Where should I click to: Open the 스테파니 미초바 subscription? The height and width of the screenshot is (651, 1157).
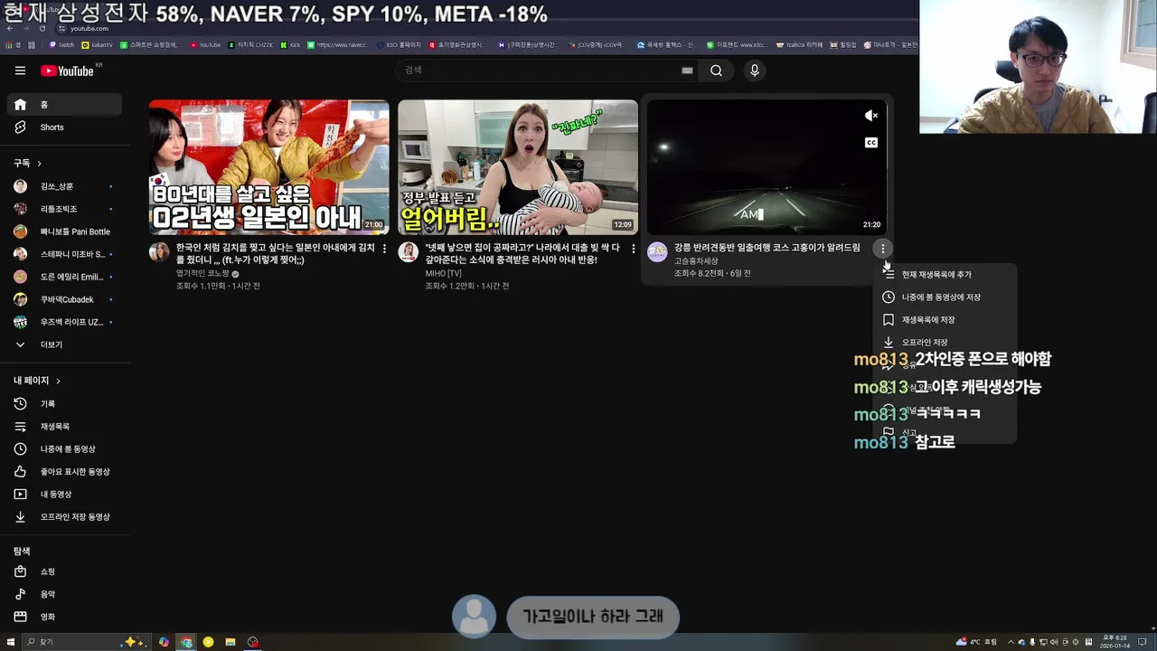tap(63, 254)
